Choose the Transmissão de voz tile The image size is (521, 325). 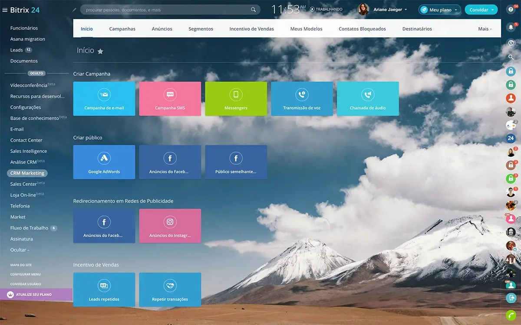click(302, 99)
